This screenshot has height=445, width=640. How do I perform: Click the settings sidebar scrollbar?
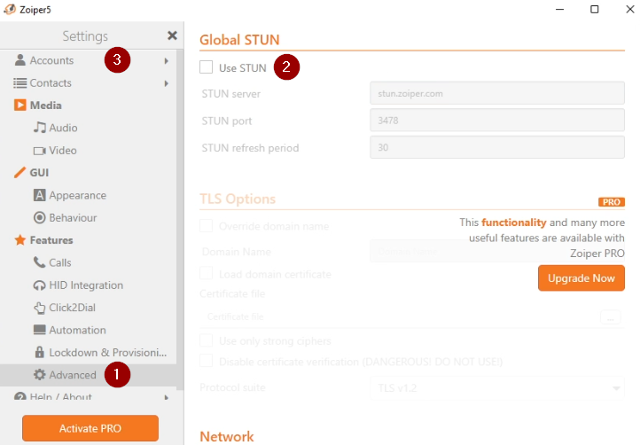180,218
